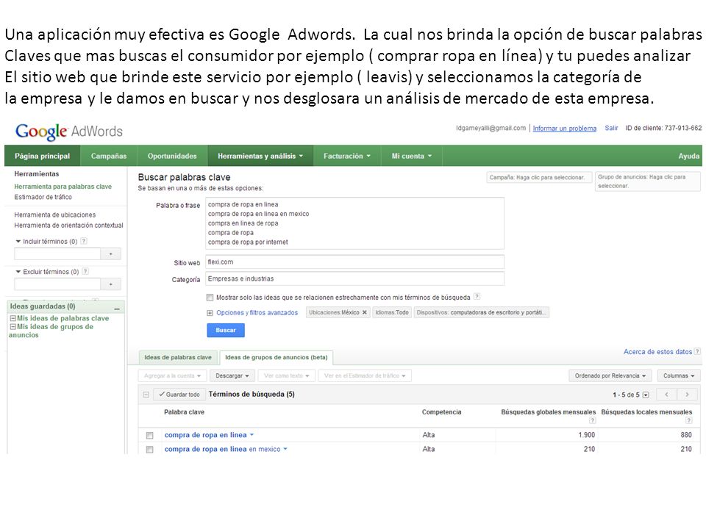Sort by Competencia column header
Screen dimensions: 706x529
tap(441, 412)
